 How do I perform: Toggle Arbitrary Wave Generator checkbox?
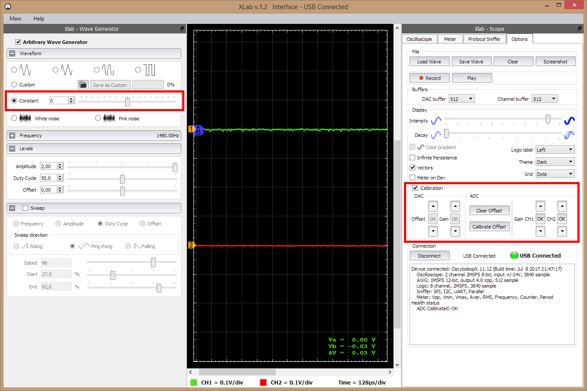18,42
